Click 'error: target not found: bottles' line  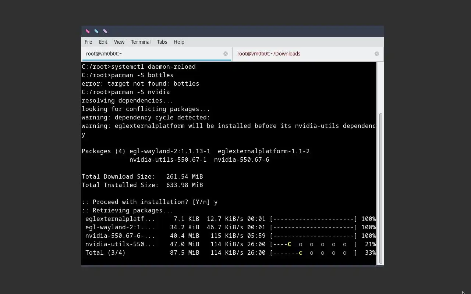coord(141,84)
